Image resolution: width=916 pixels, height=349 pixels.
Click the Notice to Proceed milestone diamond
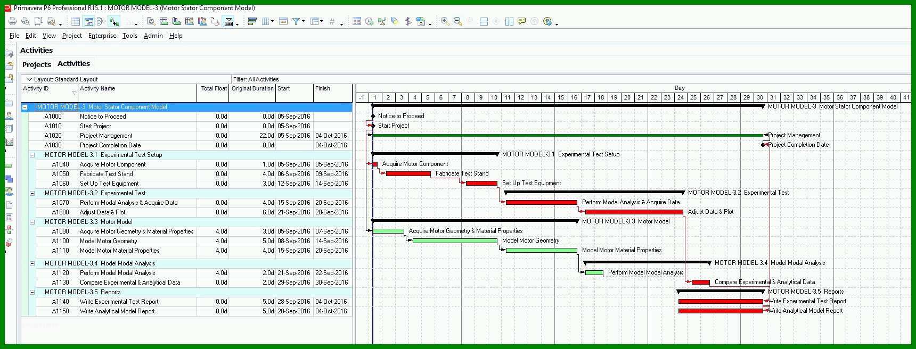373,116
